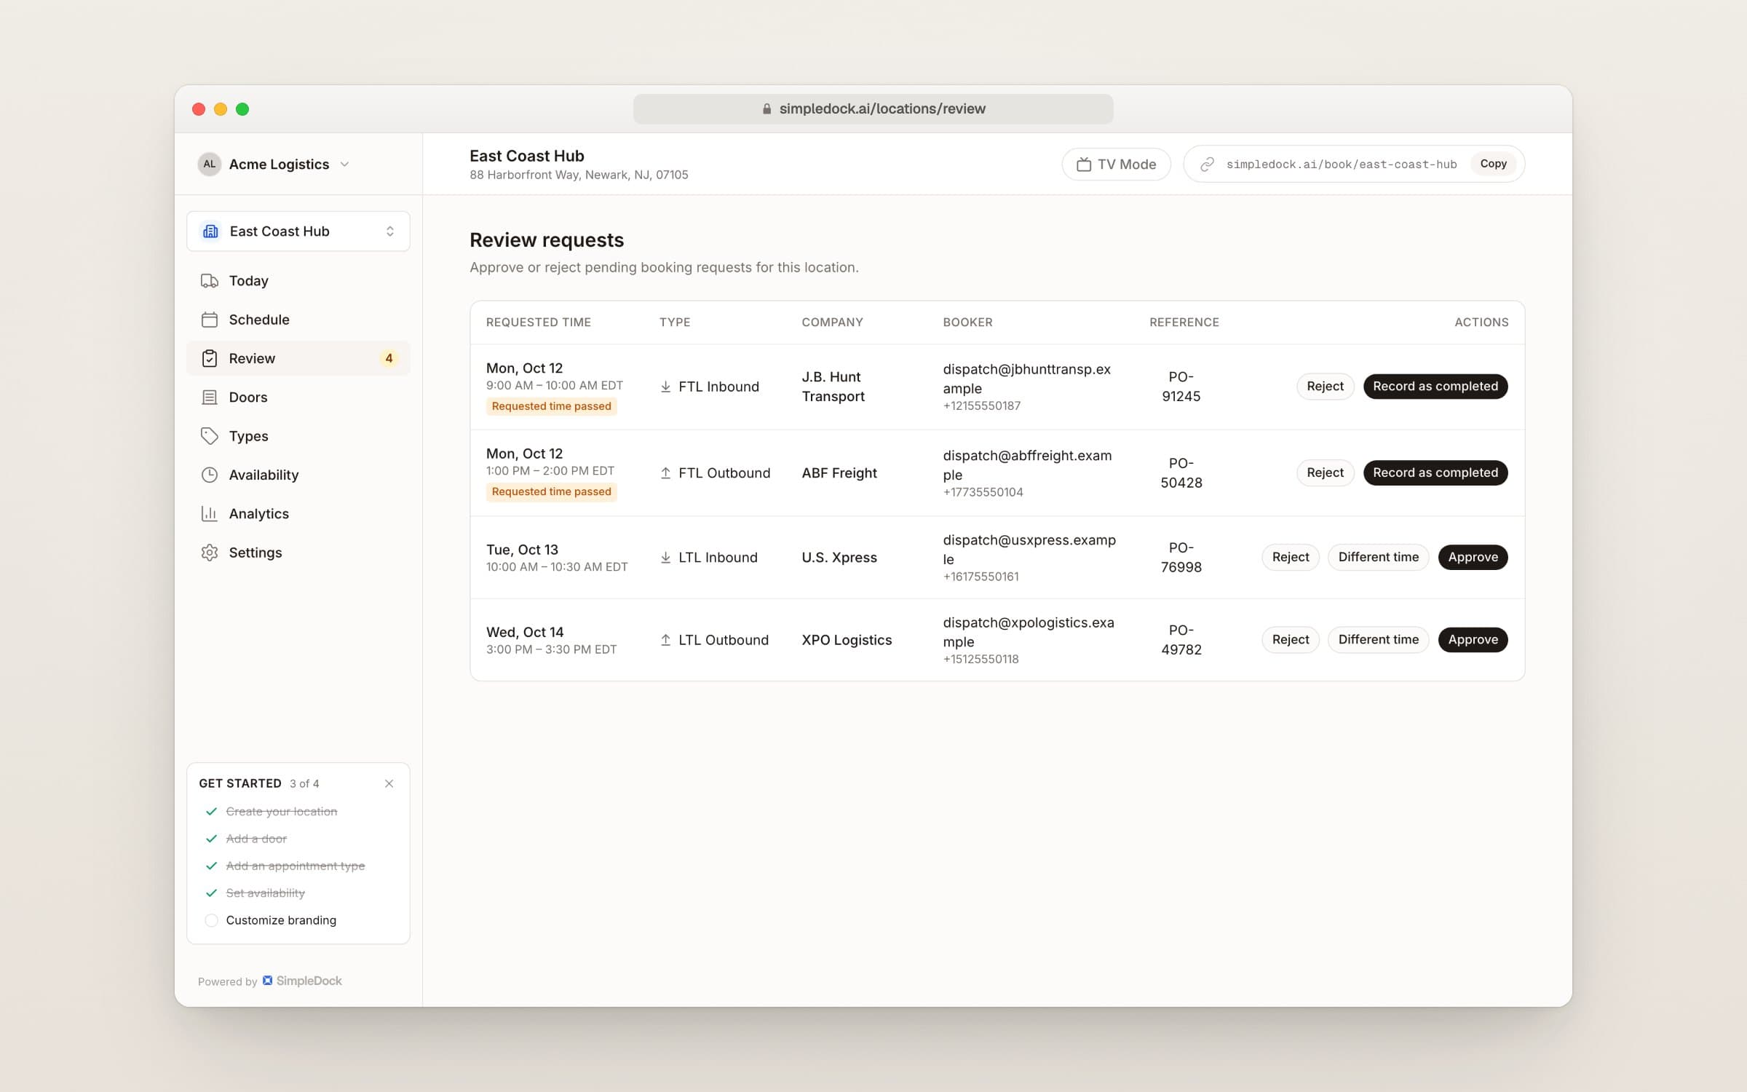Click the Review clipboard icon

[x=210, y=358]
